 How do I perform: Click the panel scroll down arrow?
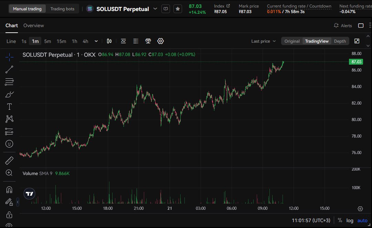(x=368, y=46)
